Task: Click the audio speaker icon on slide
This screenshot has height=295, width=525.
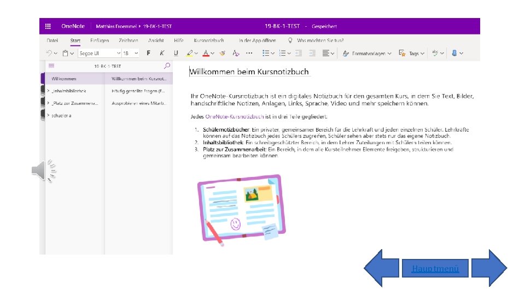Action: (44, 170)
